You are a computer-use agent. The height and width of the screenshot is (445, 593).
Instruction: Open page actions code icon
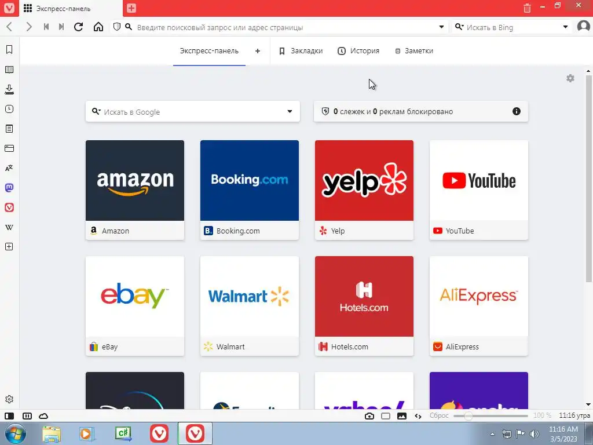[418, 416]
